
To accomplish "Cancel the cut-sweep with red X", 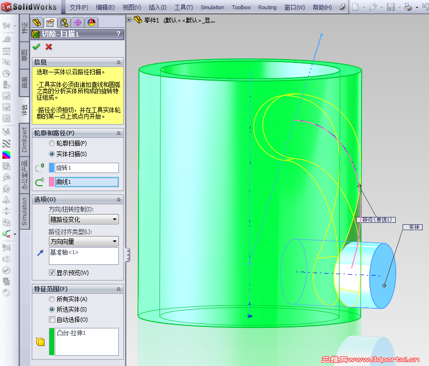I will (49, 47).
